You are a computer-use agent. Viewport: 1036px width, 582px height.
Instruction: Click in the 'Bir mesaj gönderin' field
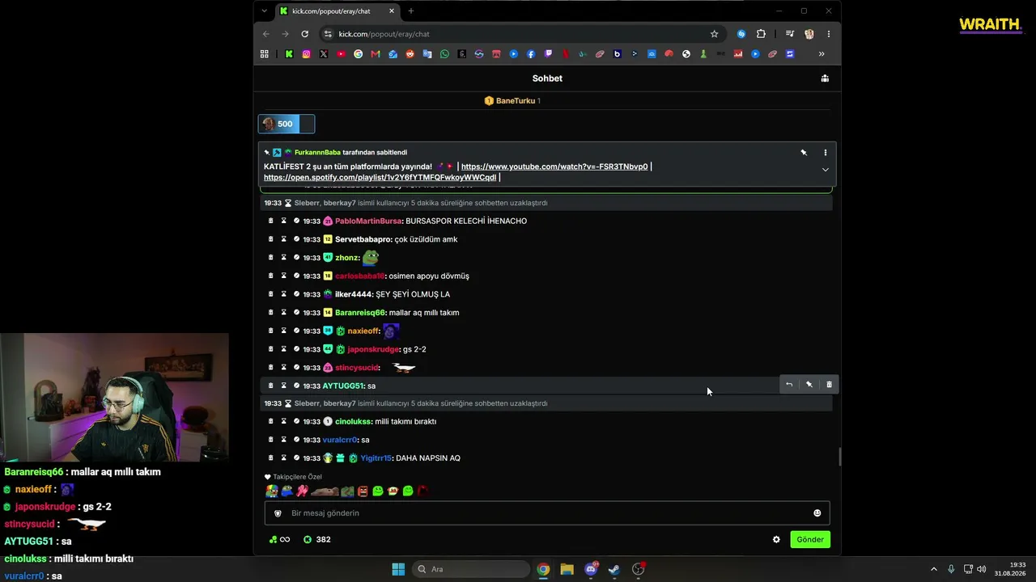[547, 513]
